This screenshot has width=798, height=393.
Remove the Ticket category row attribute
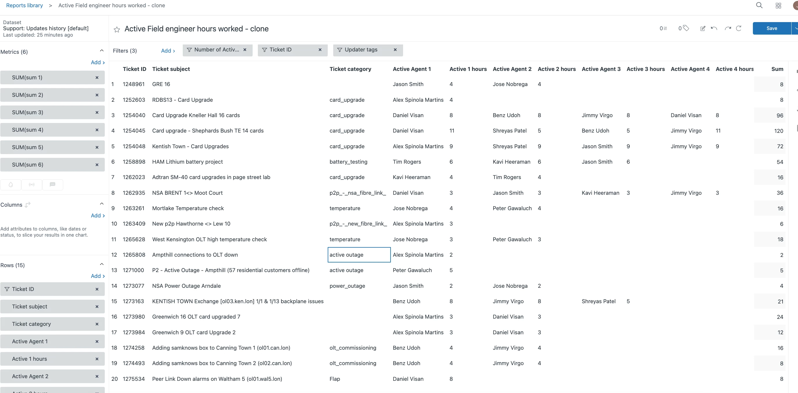[97, 324]
